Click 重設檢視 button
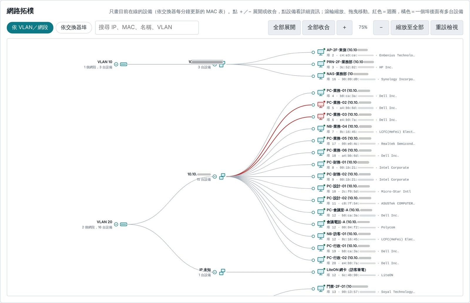The width and height of the screenshot is (470, 303). pos(447,28)
